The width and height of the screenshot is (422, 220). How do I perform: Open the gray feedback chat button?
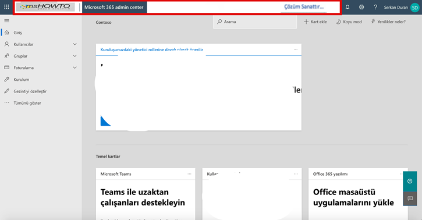410,198
